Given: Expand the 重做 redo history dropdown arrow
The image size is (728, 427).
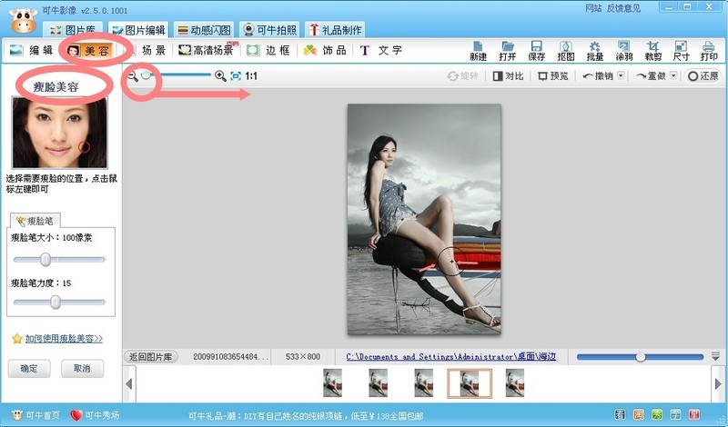Looking at the screenshot, I should point(673,75).
